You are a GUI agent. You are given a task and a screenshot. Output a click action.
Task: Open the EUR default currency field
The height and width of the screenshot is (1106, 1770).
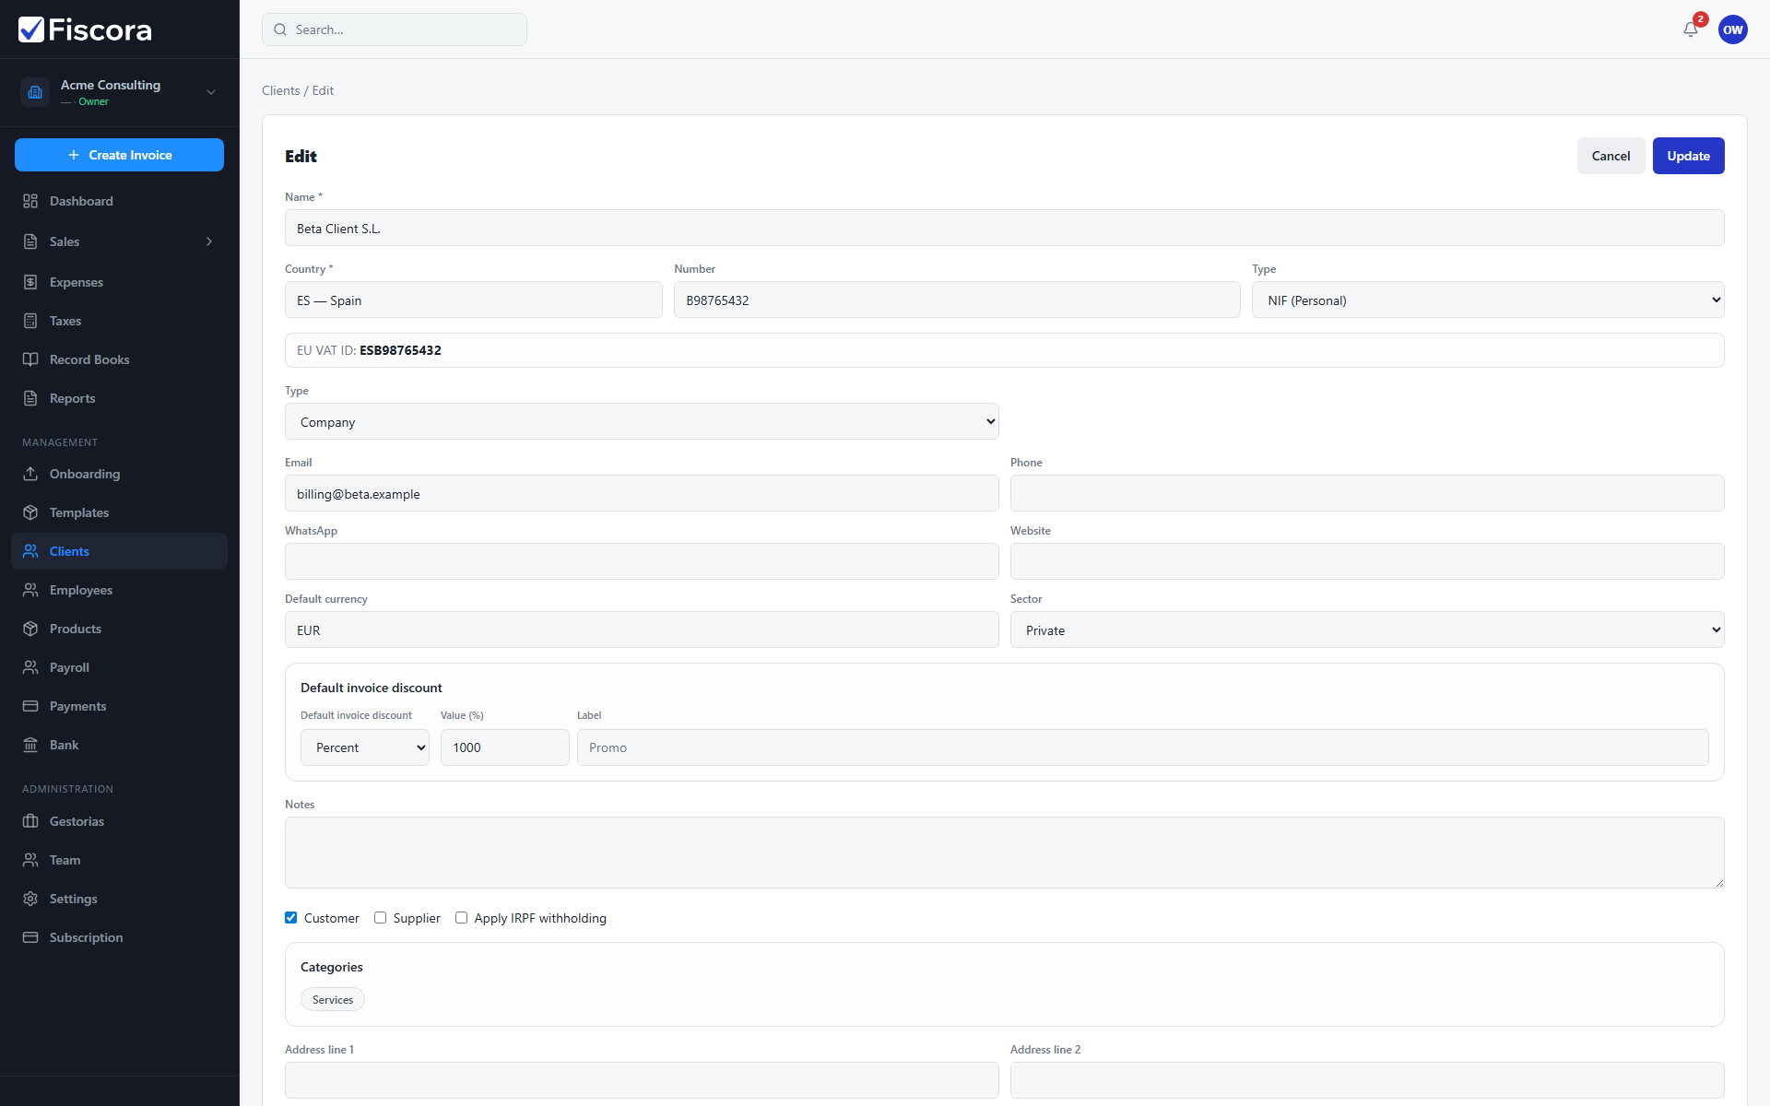642,629
